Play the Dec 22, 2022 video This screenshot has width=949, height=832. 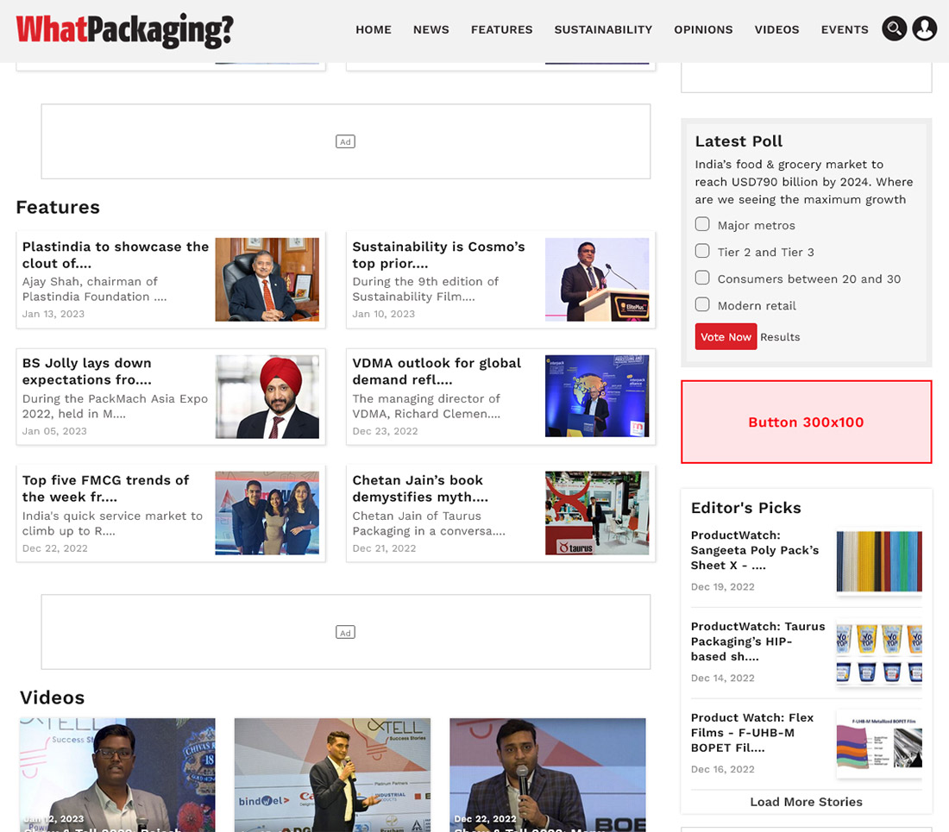coord(548,775)
